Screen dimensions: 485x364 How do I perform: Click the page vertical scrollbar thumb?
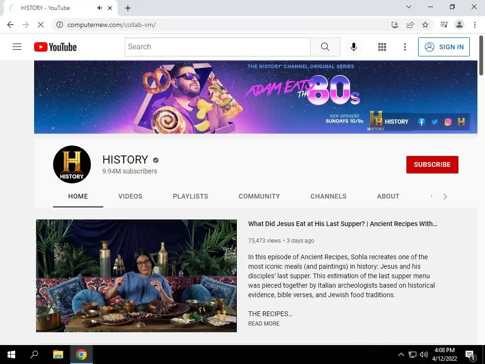click(x=481, y=55)
